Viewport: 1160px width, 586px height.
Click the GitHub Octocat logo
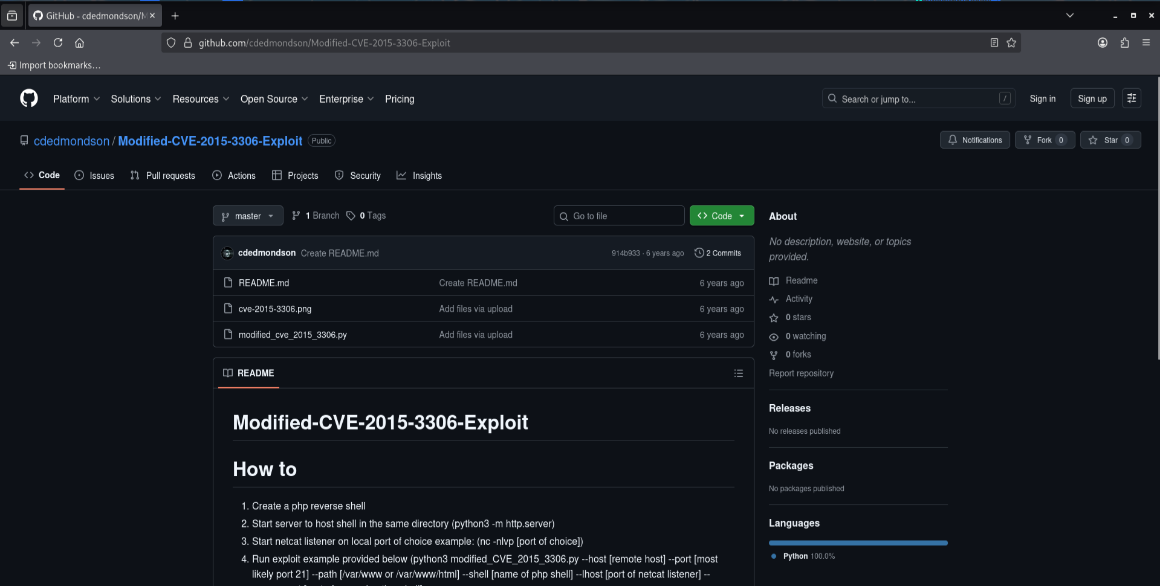point(29,98)
